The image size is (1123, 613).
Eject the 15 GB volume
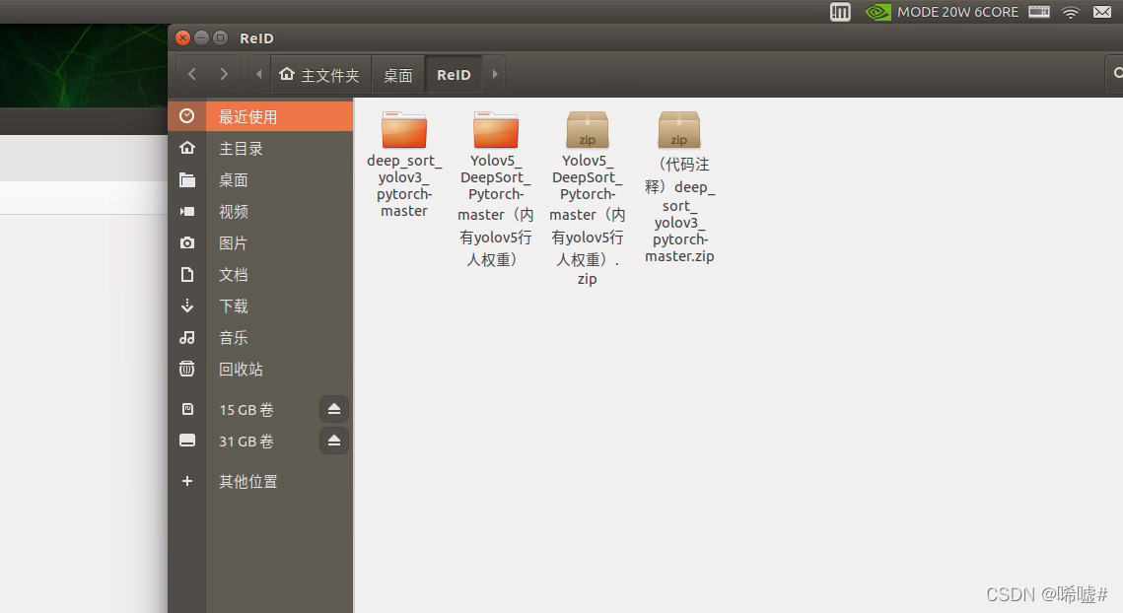334,409
